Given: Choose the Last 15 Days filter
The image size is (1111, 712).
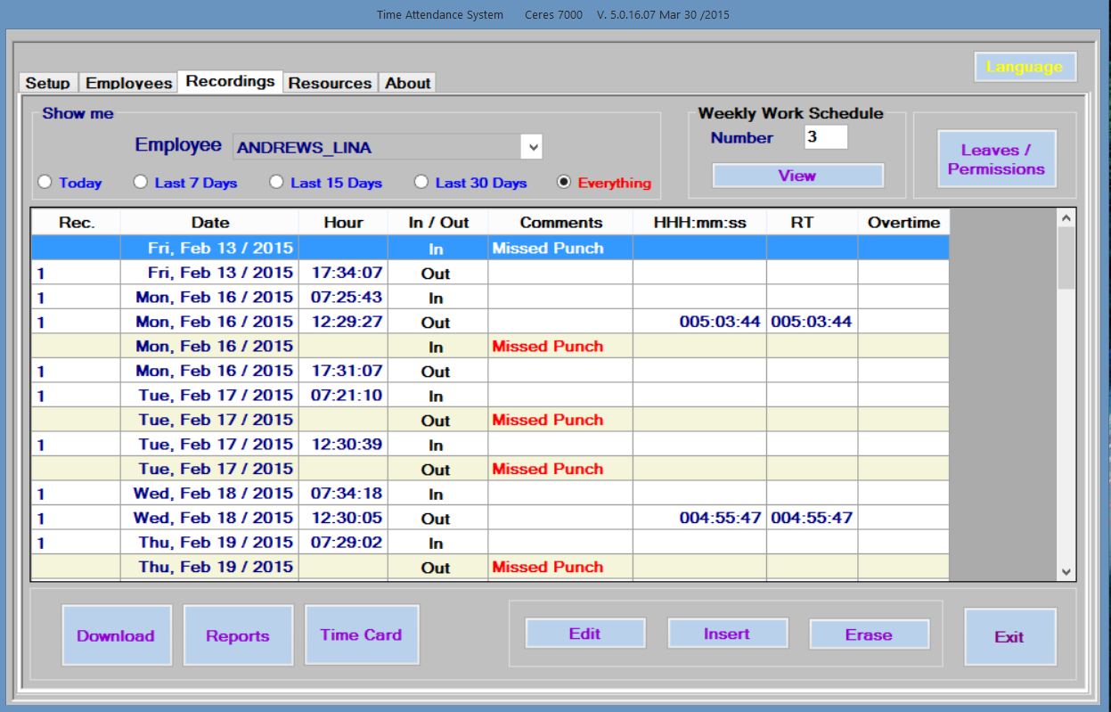Looking at the screenshot, I should pyautogui.click(x=277, y=183).
